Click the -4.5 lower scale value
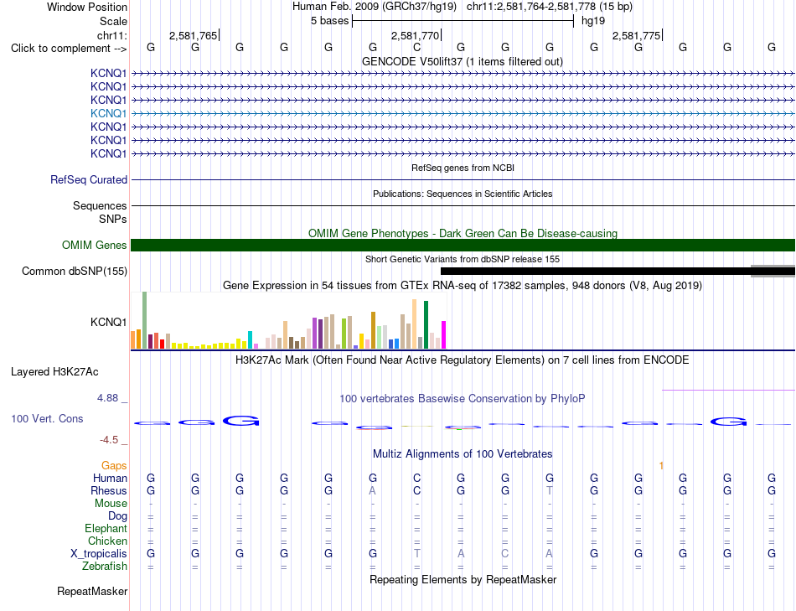Screen dimensions: 796x611 tap(109, 440)
